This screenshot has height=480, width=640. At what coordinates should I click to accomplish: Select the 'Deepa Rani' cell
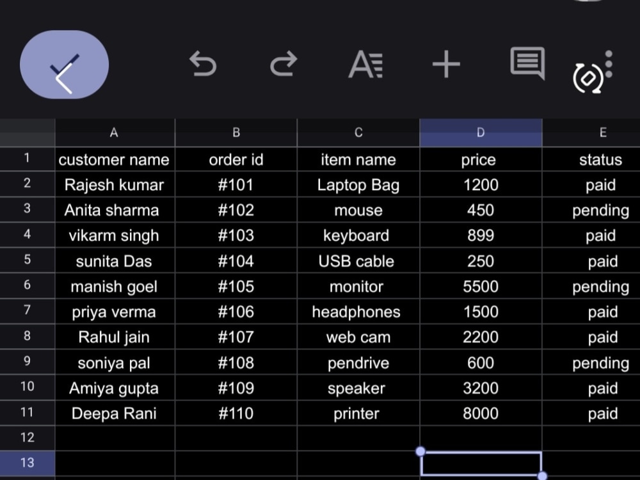(x=115, y=413)
